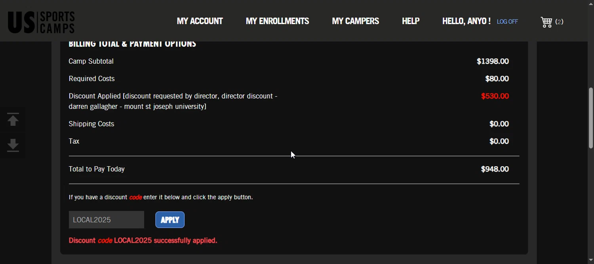Click the Tax label

coord(74,141)
